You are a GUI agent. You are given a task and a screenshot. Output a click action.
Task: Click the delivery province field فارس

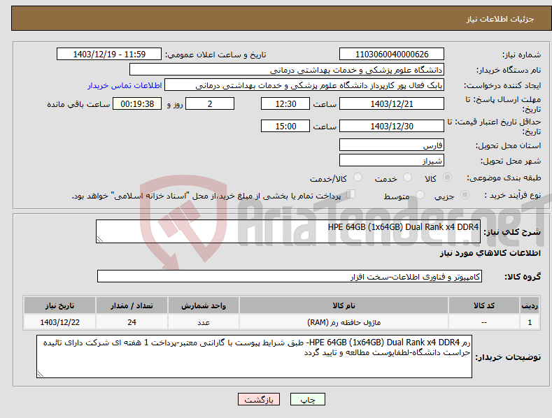point(392,145)
